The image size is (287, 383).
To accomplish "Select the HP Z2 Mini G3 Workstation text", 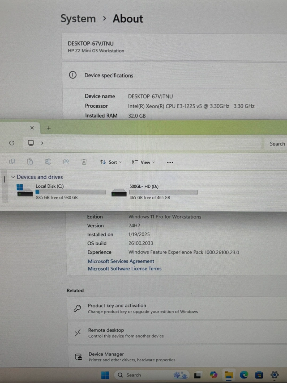I will coord(96,51).
